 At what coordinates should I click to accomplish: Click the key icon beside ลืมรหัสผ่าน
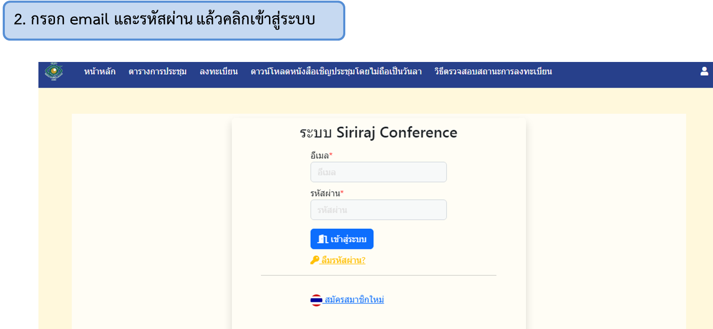pos(314,260)
